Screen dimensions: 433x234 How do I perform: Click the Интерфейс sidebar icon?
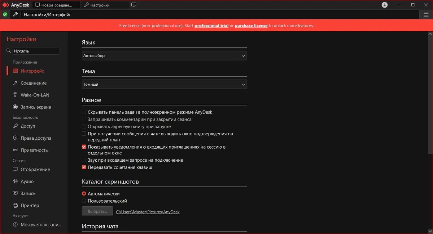(x=15, y=71)
